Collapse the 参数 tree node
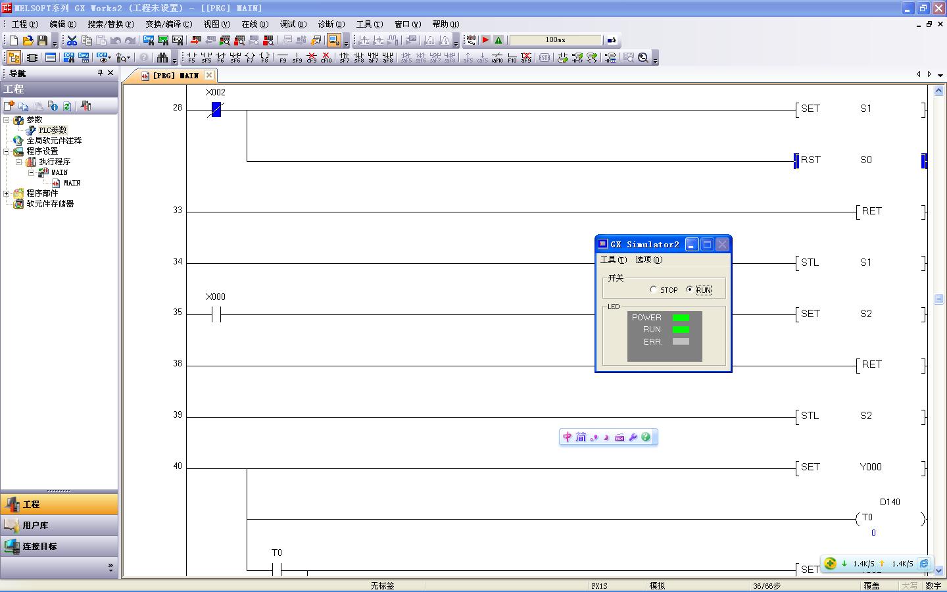Image resolution: width=947 pixels, height=592 pixels. tap(7, 120)
